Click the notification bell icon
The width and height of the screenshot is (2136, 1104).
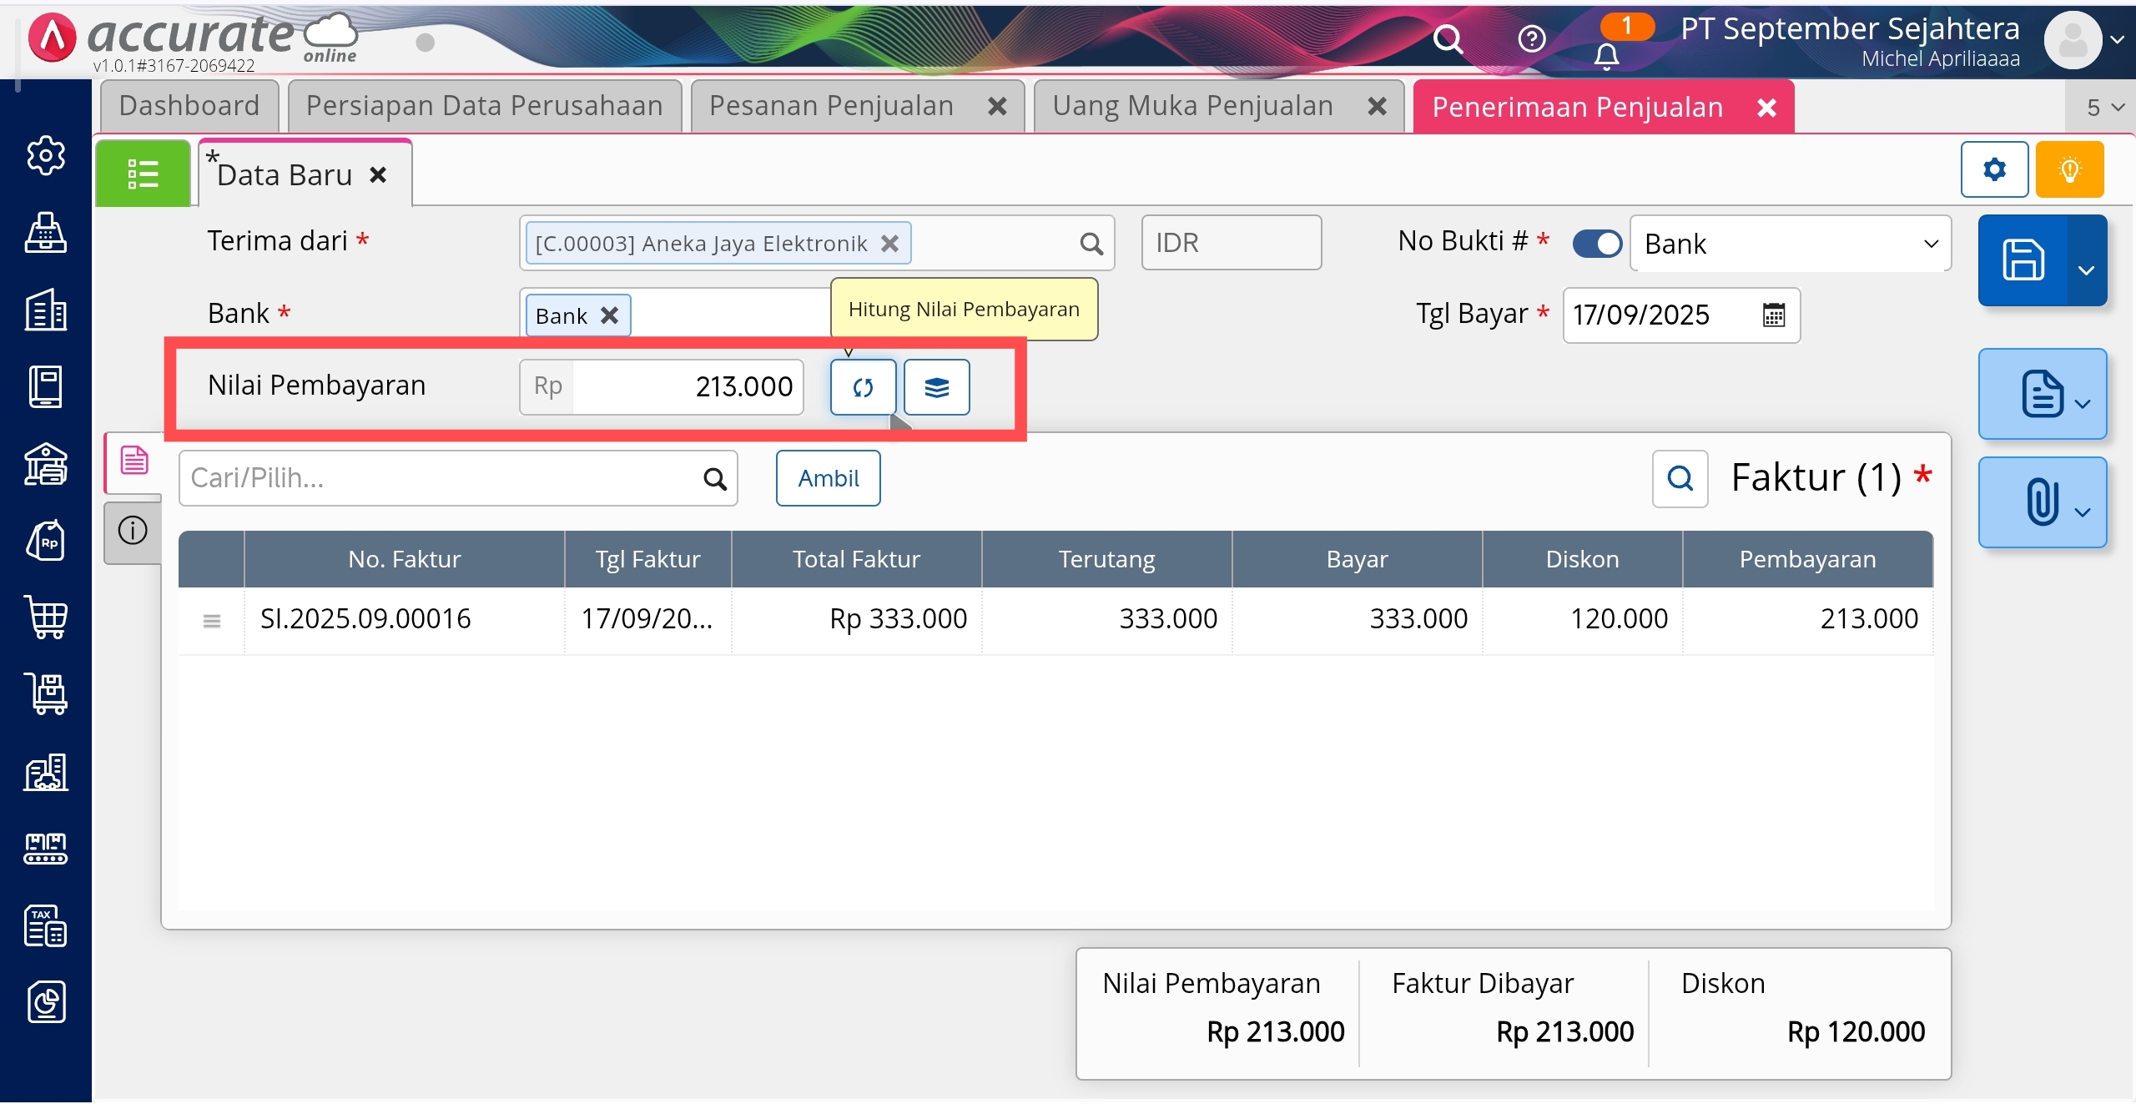pos(1606,57)
